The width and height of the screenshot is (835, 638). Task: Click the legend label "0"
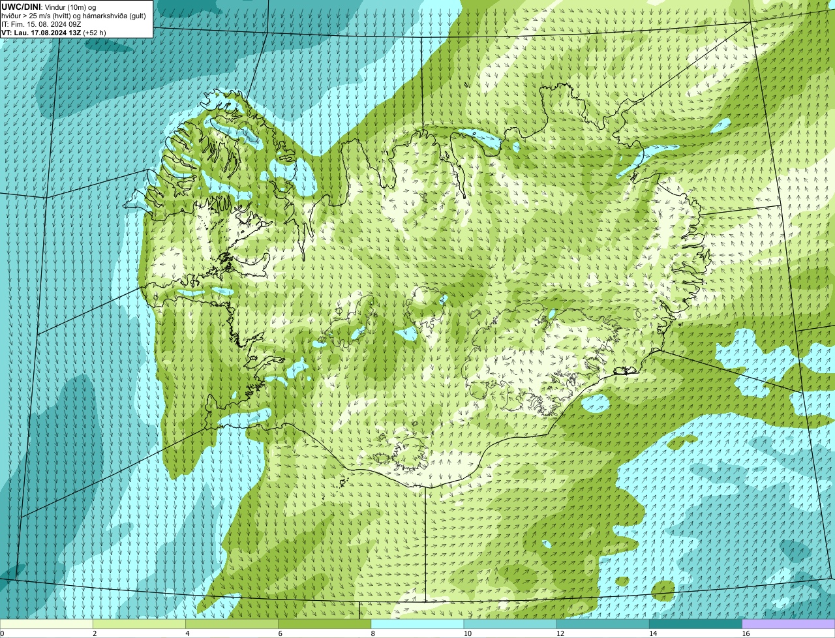(3, 633)
